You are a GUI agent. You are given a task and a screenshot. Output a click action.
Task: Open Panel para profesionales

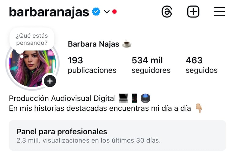[x=117, y=135]
